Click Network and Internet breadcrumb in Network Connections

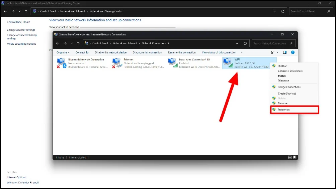(x=124, y=43)
